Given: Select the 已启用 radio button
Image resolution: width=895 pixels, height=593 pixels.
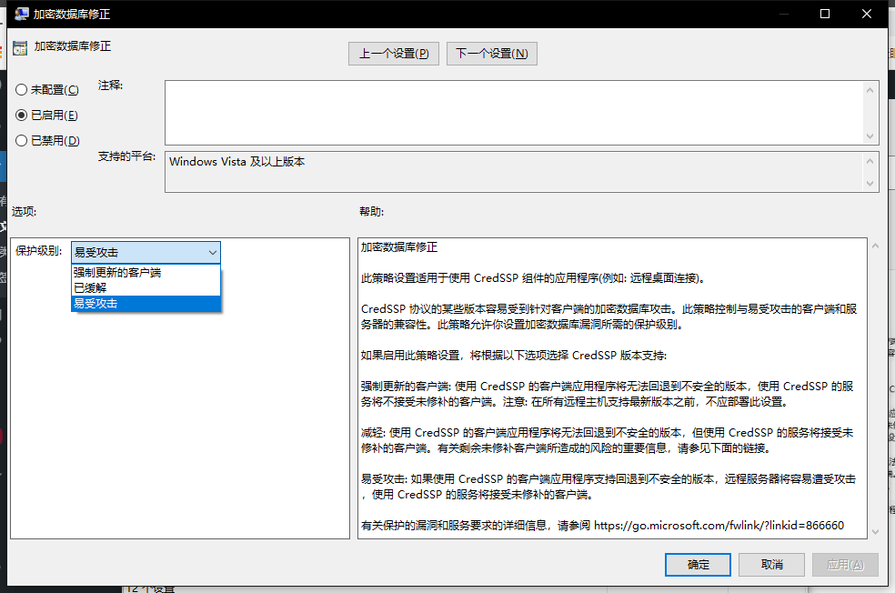Looking at the screenshot, I should [x=22, y=116].
